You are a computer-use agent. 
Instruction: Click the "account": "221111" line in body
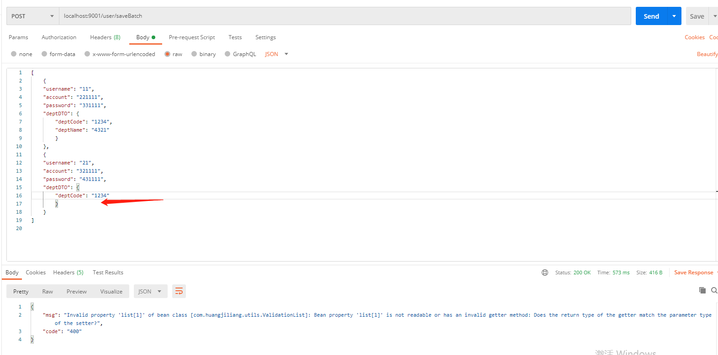pos(73,97)
